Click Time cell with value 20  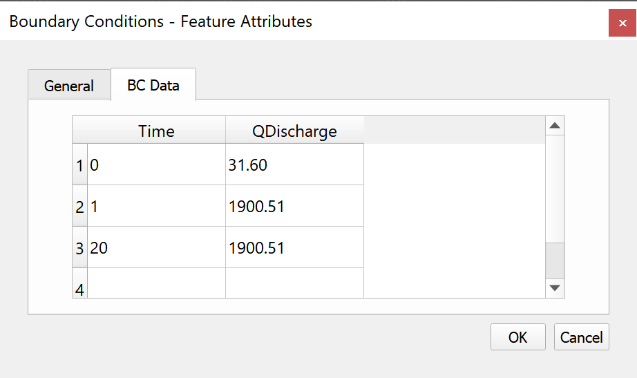156,248
